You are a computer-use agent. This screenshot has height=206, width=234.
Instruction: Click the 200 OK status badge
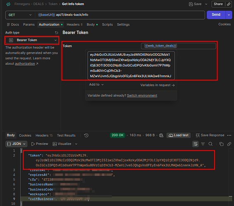[117, 135]
